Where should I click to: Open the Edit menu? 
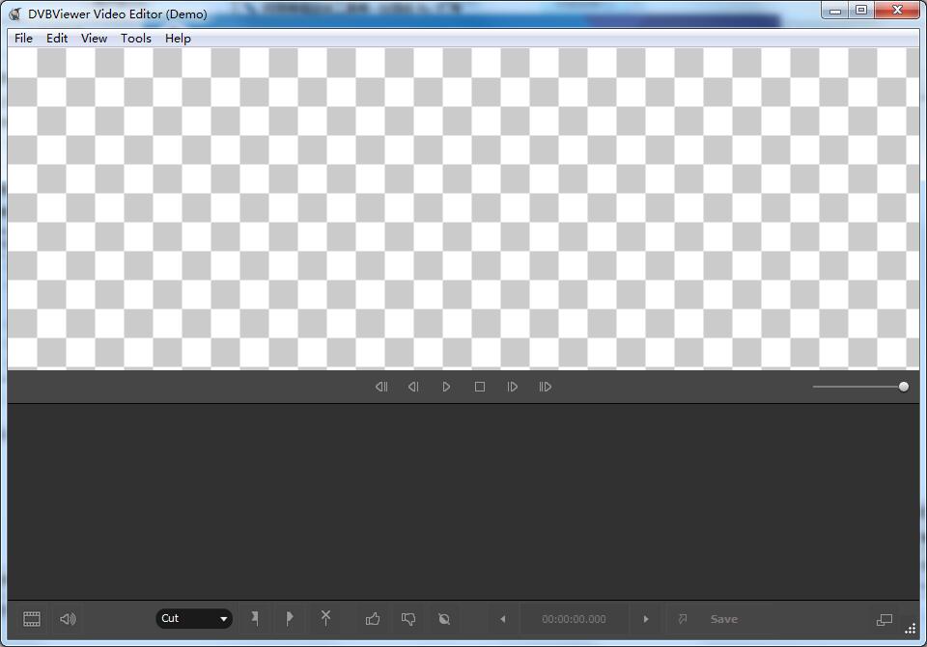pos(56,38)
